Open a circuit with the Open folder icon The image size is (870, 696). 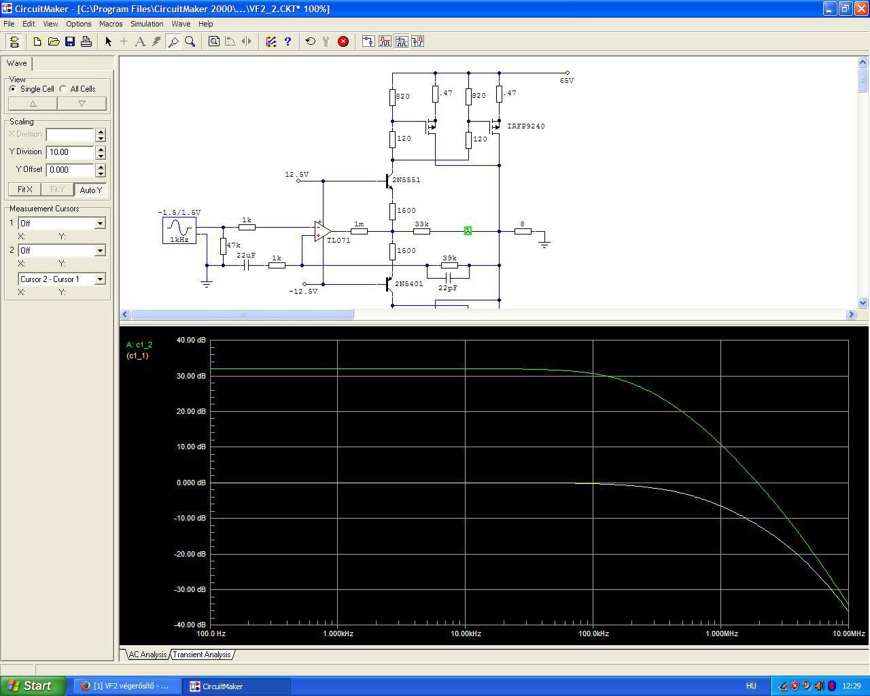tap(54, 41)
